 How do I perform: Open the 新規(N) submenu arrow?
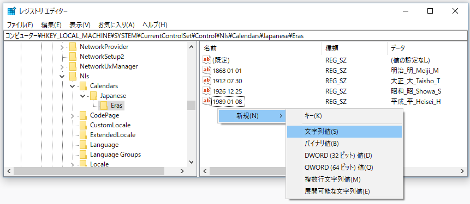click(x=281, y=116)
